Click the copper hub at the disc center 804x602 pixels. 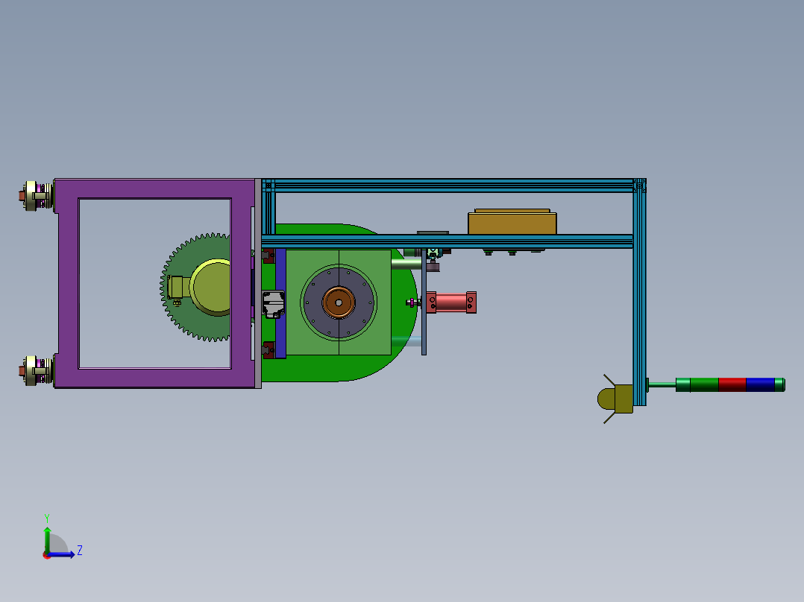tap(339, 302)
